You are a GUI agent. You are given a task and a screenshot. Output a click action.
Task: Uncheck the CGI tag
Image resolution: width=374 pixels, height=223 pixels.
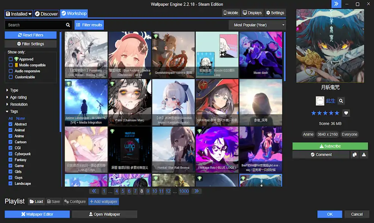coord(10,148)
